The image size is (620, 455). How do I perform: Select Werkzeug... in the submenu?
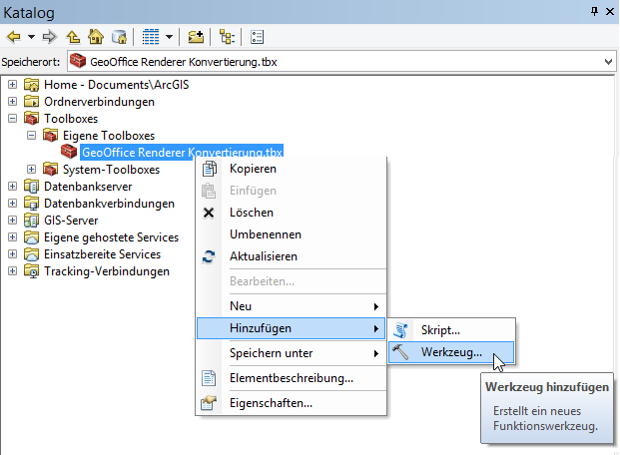click(450, 352)
